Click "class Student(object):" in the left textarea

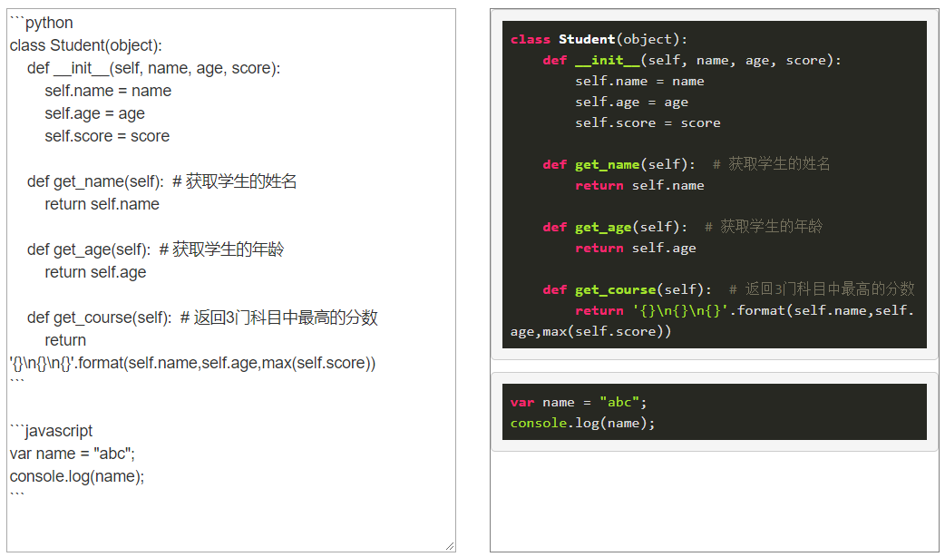85,46
